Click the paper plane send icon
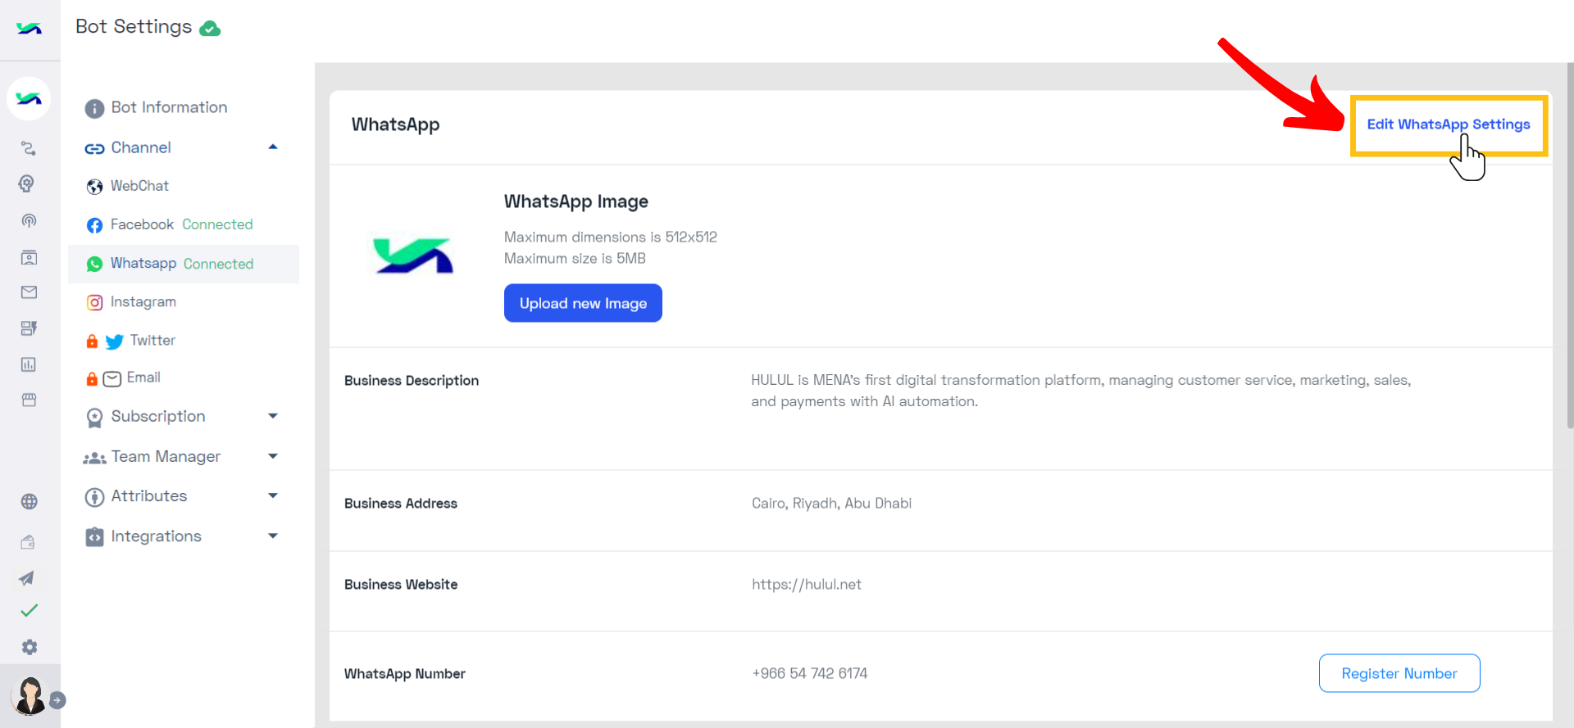Viewport: 1574px width, 728px height. [x=27, y=578]
